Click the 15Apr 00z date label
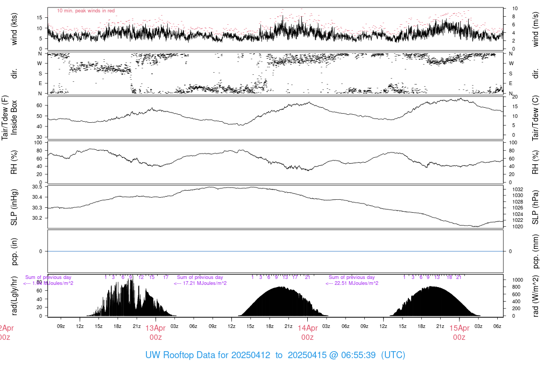This screenshot has width=551, height=377. coord(460,333)
